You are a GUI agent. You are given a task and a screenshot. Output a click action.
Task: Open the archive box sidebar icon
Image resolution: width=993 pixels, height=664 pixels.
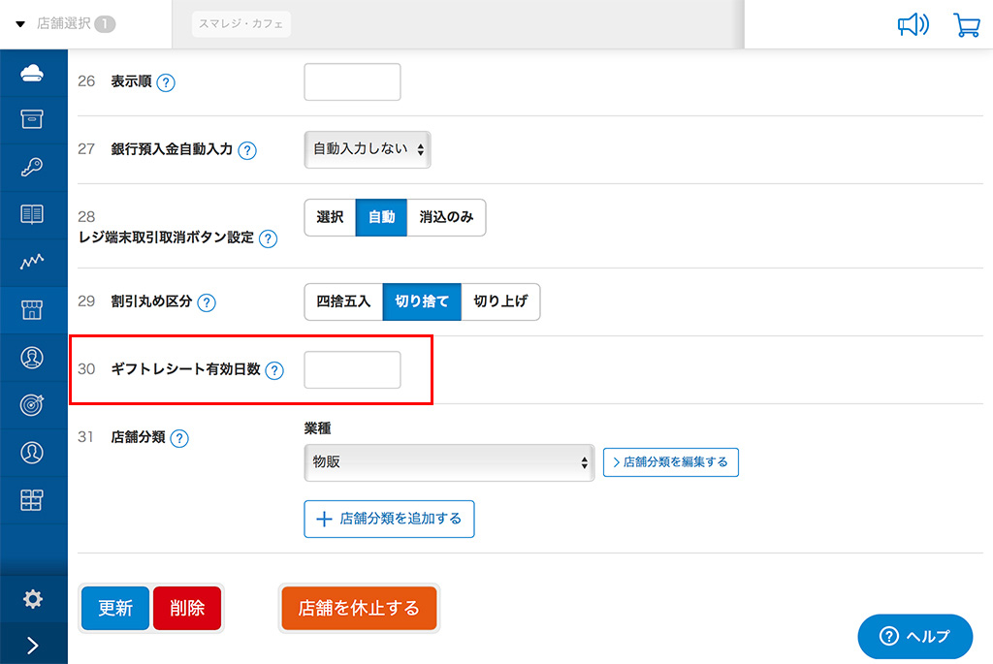click(x=33, y=119)
